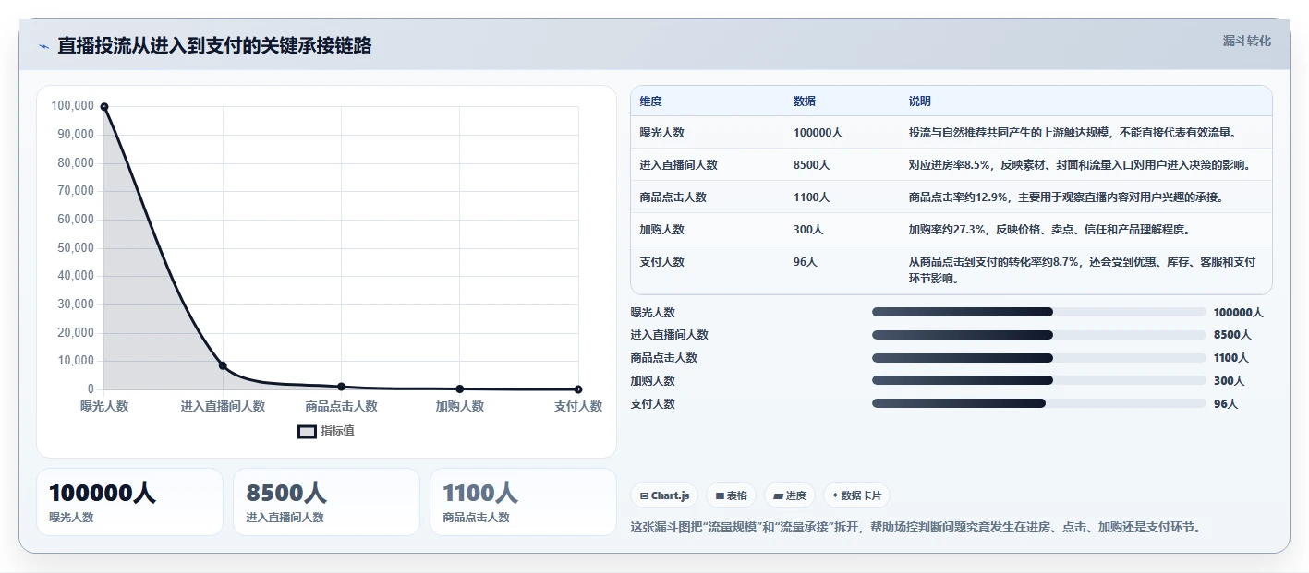Click the 加购人数 x-axis label on chart
The width and height of the screenshot is (1309, 573).
click(460, 406)
